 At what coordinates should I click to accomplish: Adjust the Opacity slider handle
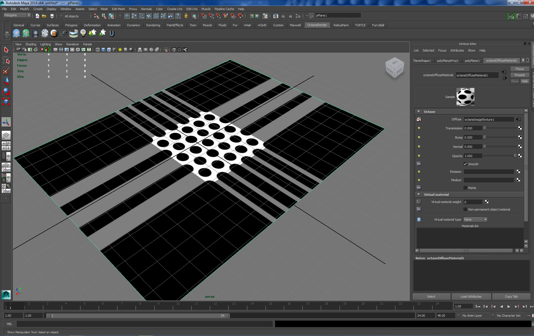click(515, 156)
